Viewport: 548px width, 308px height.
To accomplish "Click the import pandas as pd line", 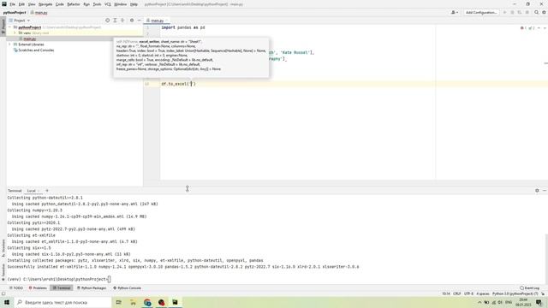I will point(183,27).
